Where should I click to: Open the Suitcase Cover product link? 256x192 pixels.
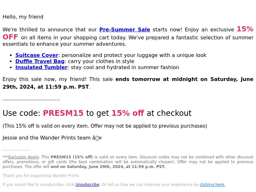37,55
